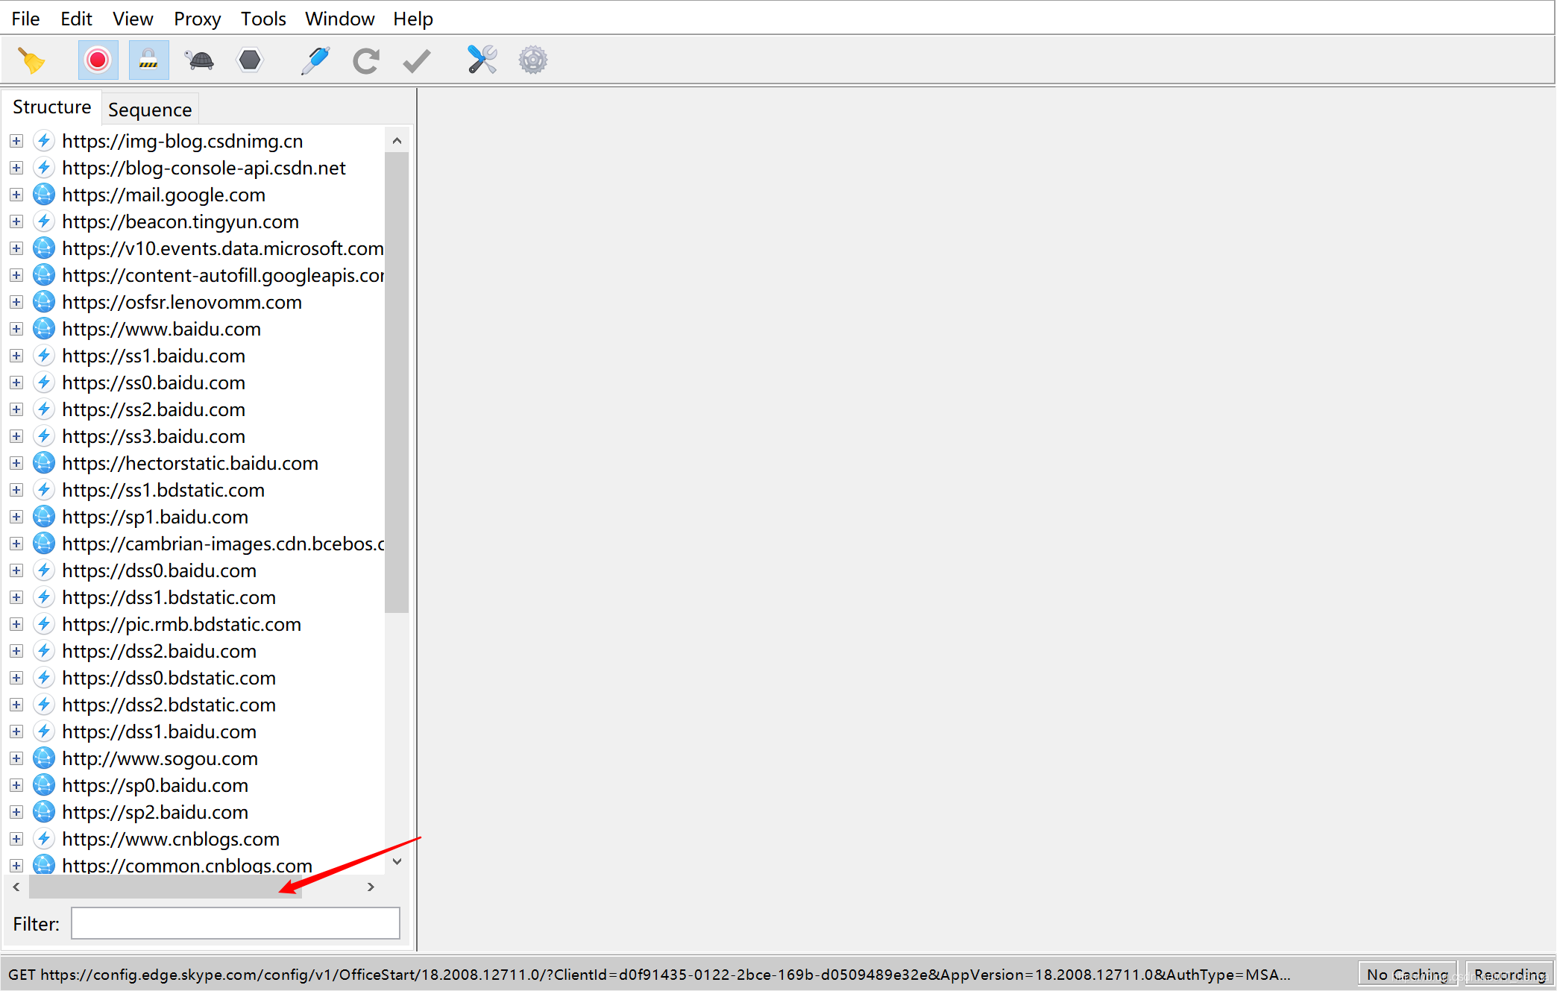Select https://dss2.bdstatic.com host
The width and height of the screenshot is (1557, 991).
(169, 705)
